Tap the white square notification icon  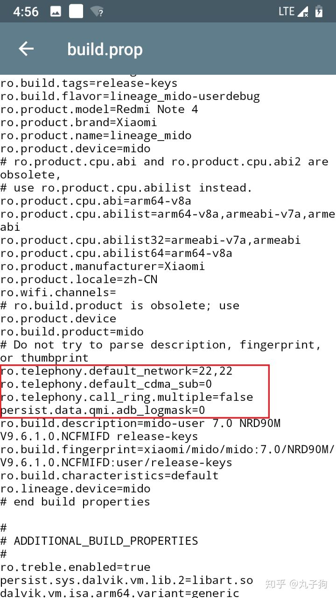[76, 12]
